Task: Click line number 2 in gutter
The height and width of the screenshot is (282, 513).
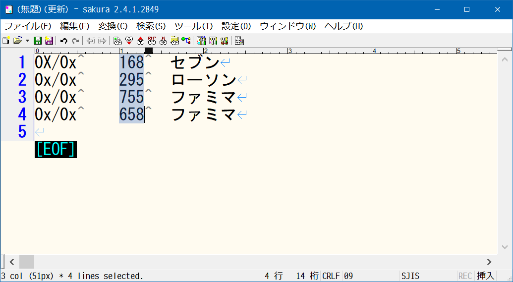Action: [x=22, y=79]
